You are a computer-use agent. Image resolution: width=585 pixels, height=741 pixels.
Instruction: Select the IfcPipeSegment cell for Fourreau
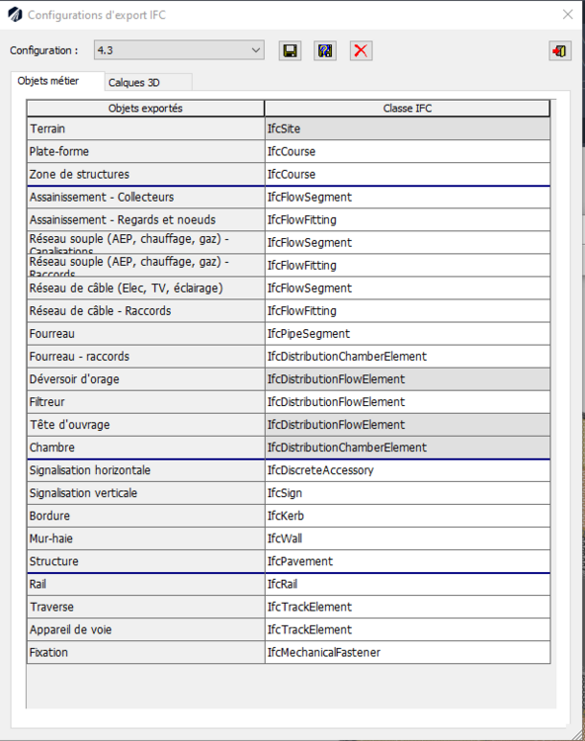click(x=407, y=334)
